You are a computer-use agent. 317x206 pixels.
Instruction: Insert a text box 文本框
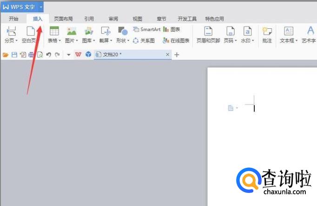[x=289, y=31]
